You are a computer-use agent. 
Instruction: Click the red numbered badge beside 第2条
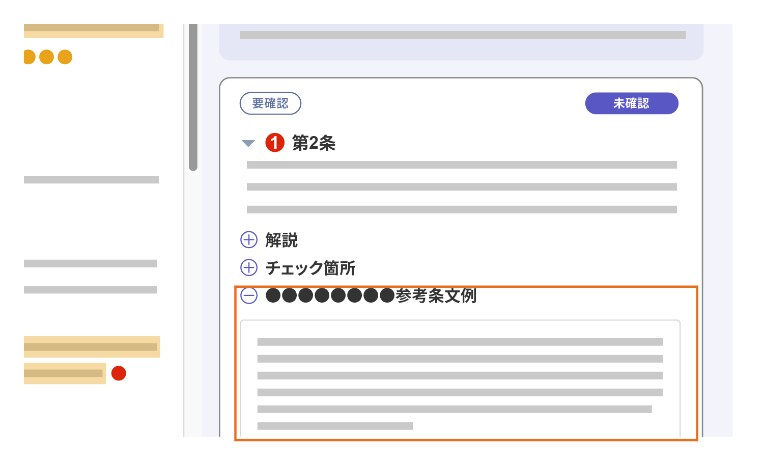pos(275,143)
